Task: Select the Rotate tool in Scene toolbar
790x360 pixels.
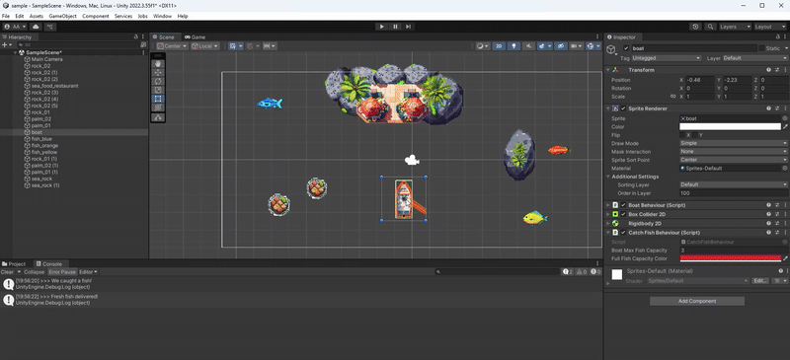Action: point(158,81)
